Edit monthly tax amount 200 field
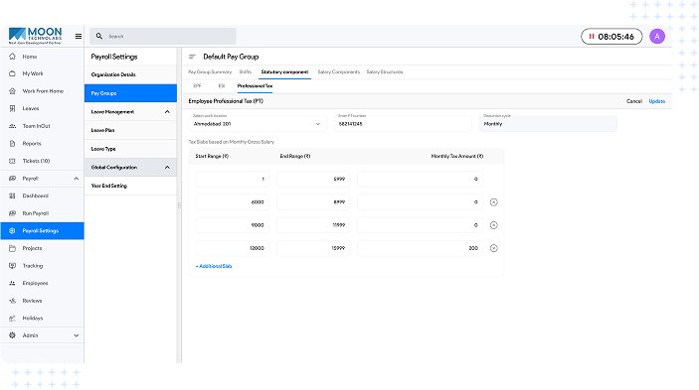Screen dimensions: 699x390 (420, 248)
